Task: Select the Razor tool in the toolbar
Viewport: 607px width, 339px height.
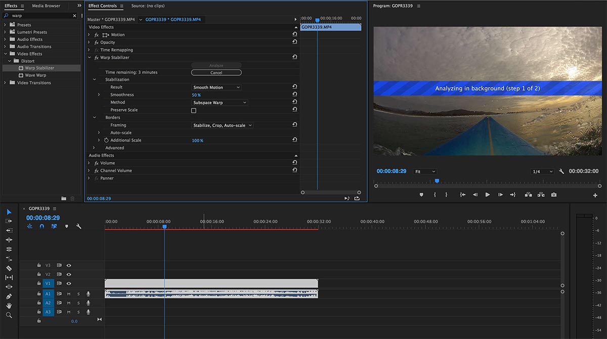Action: [9, 268]
